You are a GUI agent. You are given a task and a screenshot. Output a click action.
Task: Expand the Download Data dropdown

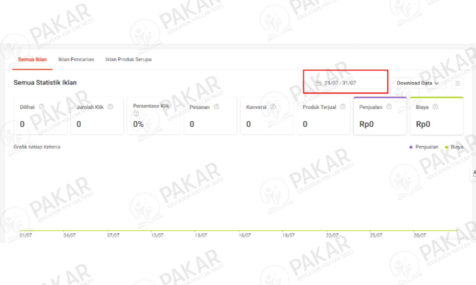tap(418, 83)
